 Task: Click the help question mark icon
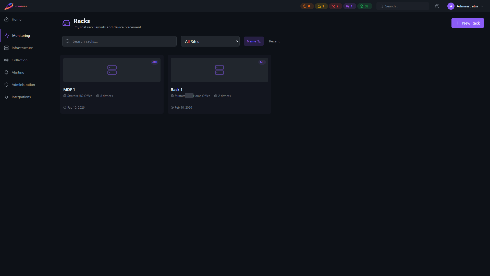[437, 6]
